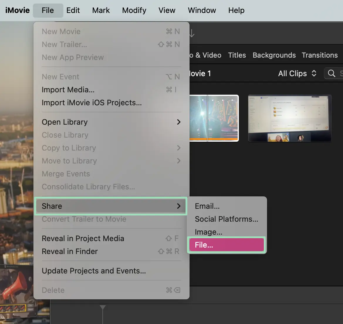Screen dimensions: 343x324
Task: Expand the Open Library submenu
Action: pyautogui.click(x=111, y=122)
